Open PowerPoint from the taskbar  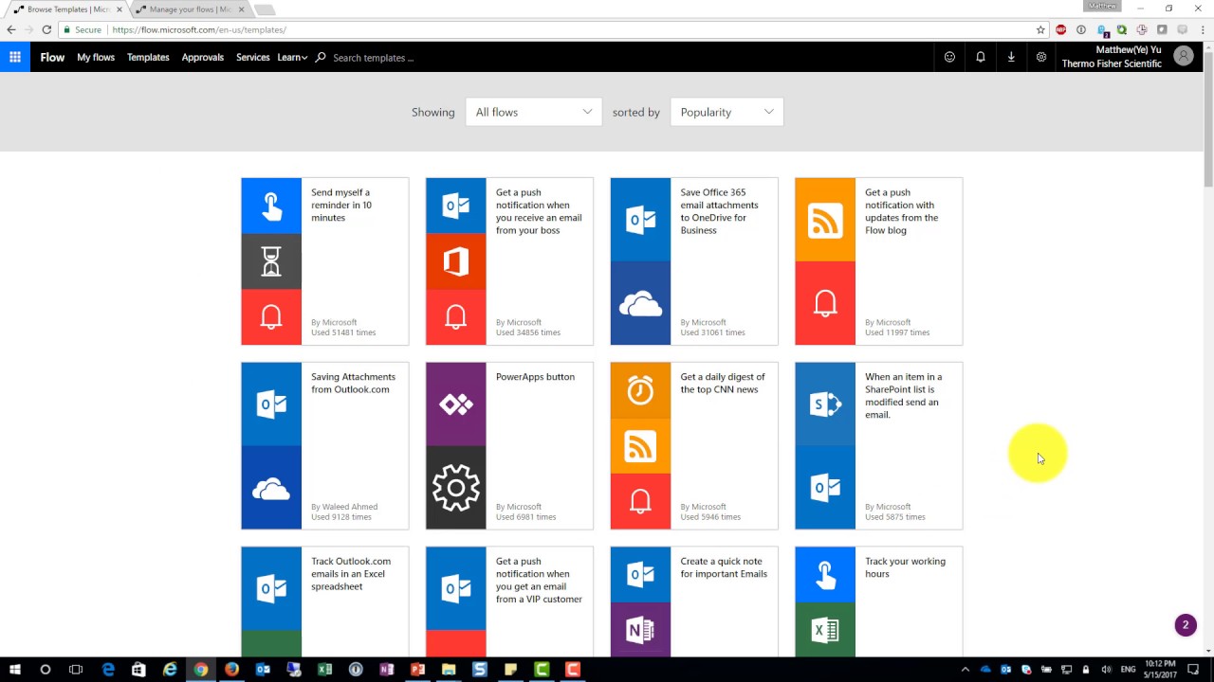click(x=417, y=669)
